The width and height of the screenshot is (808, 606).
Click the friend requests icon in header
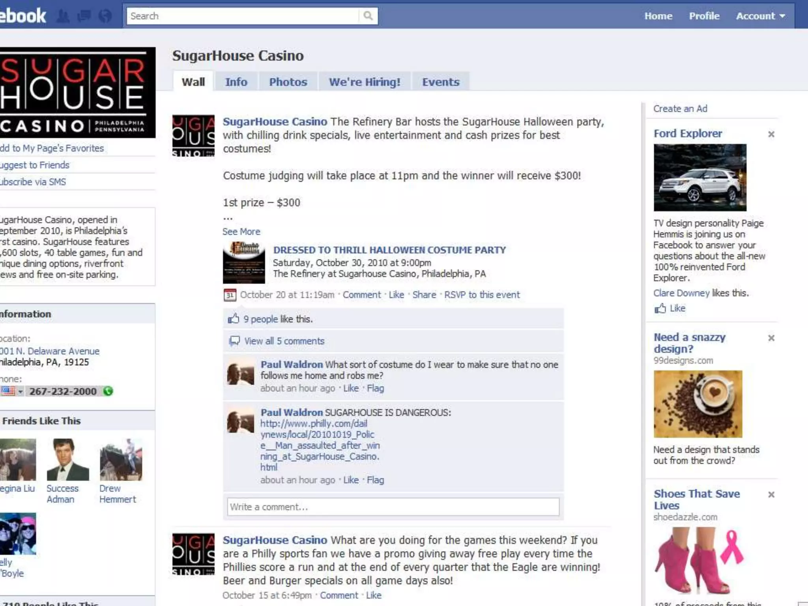[63, 16]
